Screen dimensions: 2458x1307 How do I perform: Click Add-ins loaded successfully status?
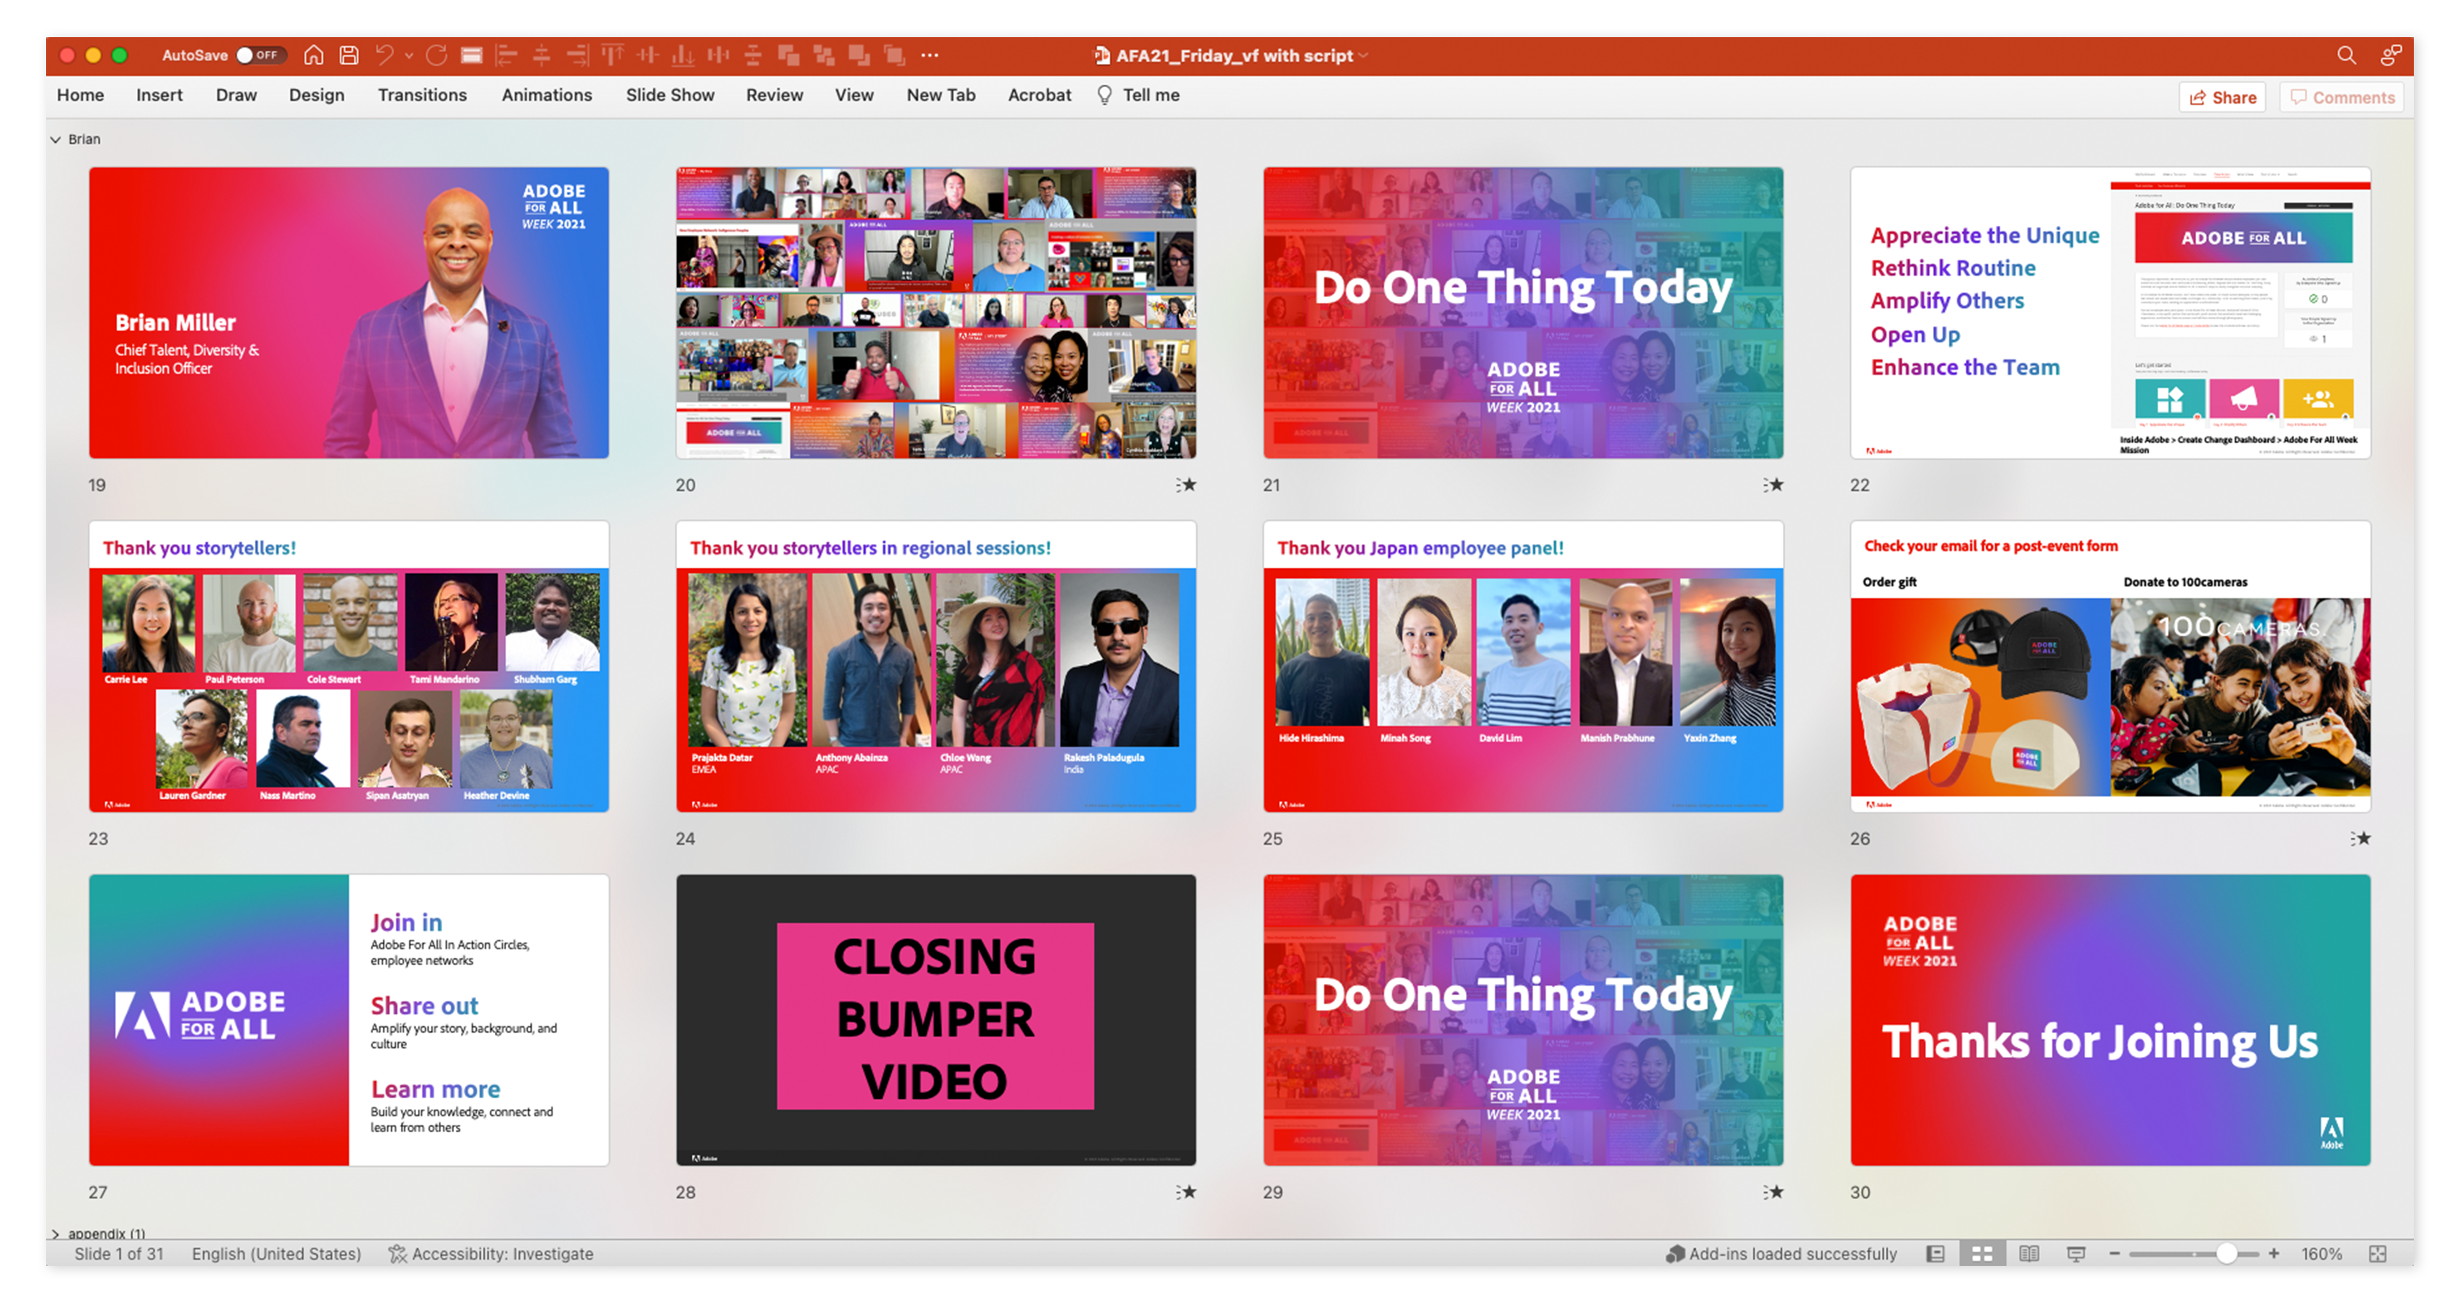(x=1781, y=1254)
